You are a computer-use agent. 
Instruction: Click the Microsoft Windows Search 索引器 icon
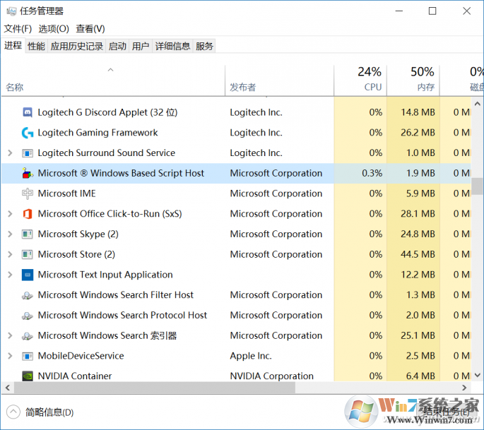click(x=28, y=335)
